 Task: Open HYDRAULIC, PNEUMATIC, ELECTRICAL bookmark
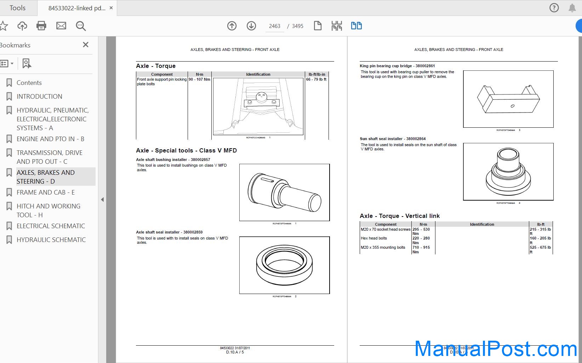[53, 119]
